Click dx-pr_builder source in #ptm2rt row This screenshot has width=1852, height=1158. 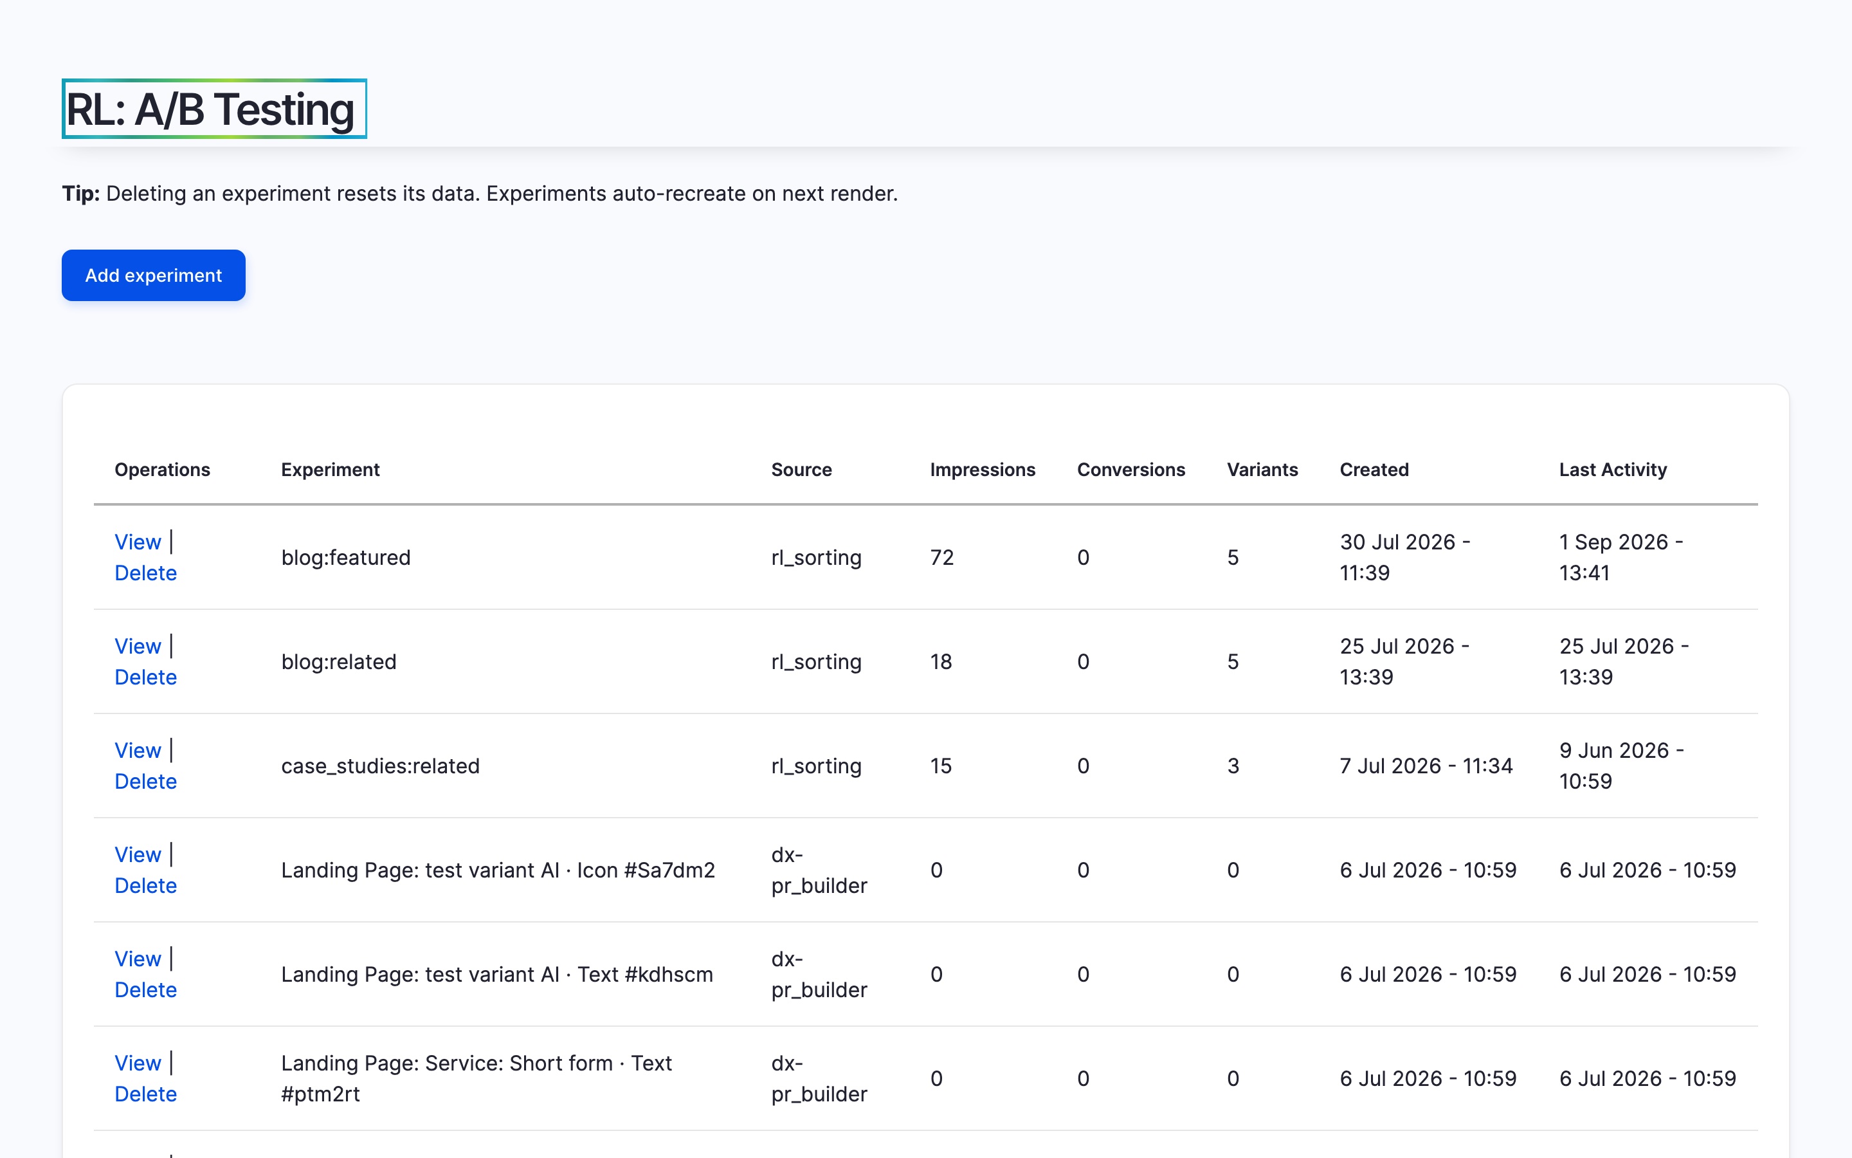pos(820,1078)
